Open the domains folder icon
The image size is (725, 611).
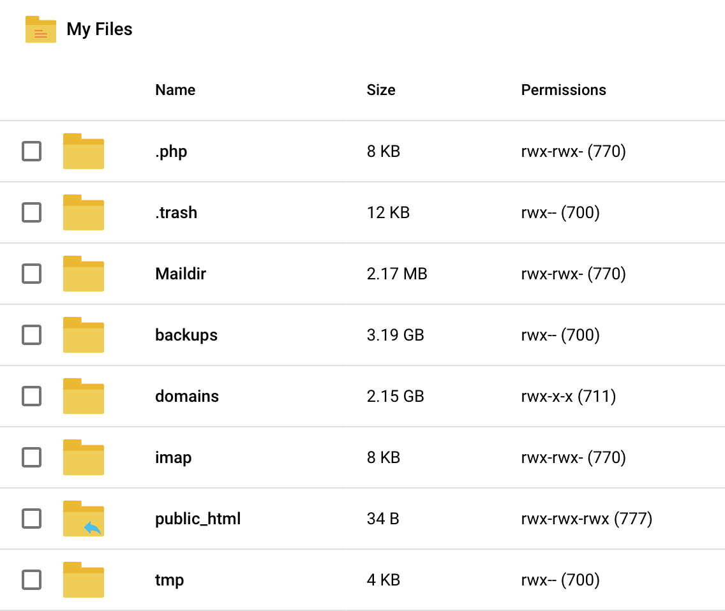pyautogui.click(x=83, y=396)
